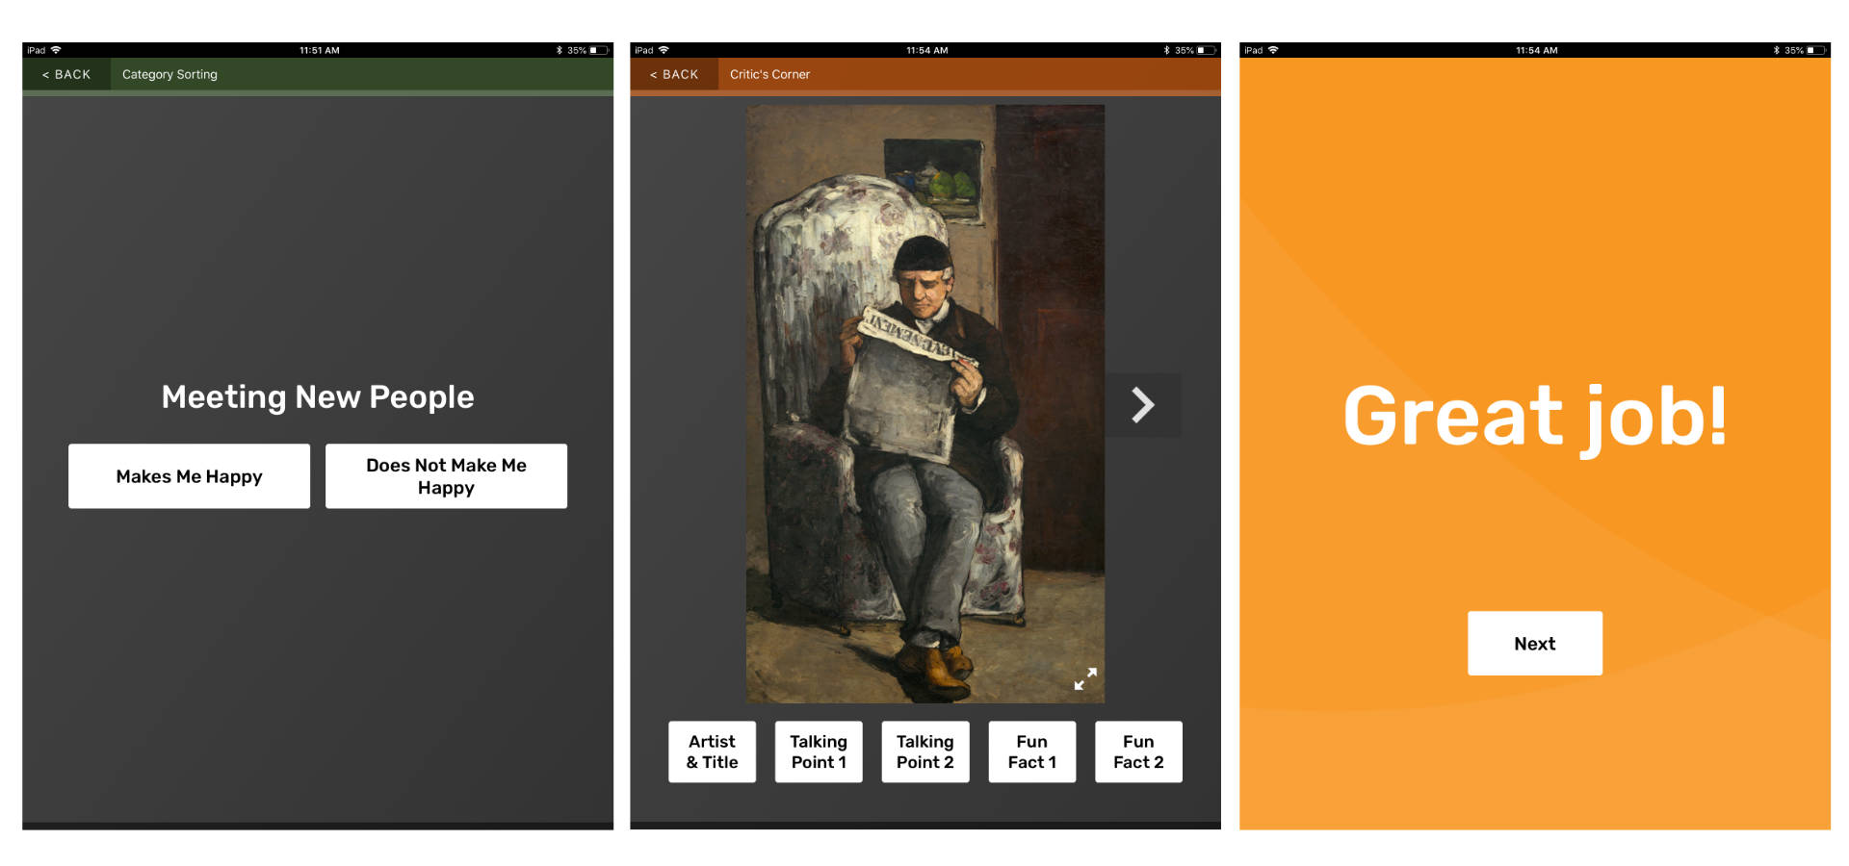Viewport: 1849px width, 866px height.
Task: Tap Bluetooth icon on Great job status bar
Action: (x=1776, y=50)
